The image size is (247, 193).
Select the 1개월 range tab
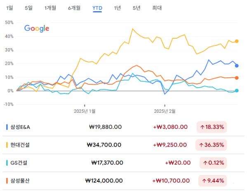[50, 8]
